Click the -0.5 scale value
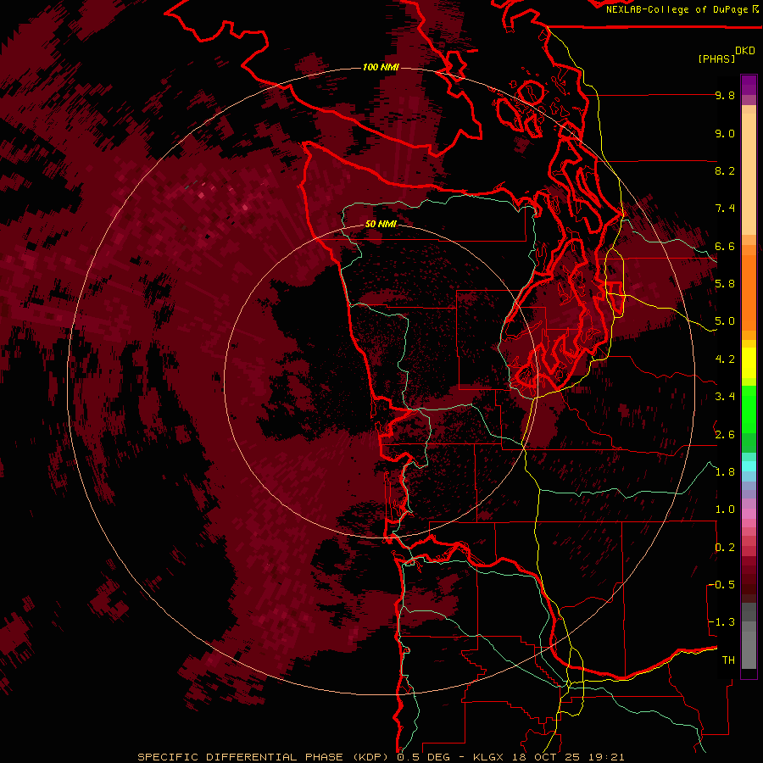The image size is (763, 763). [x=721, y=585]
